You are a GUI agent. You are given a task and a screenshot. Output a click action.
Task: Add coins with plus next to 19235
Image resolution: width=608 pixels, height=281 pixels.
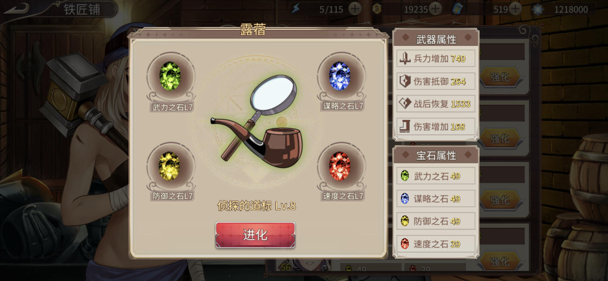(435, 9)
